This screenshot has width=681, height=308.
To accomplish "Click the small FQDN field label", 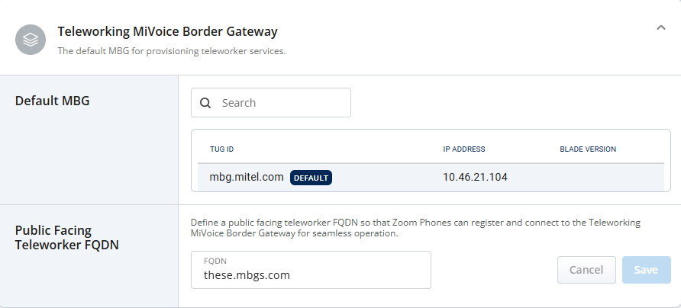I will tap(215, 261).
